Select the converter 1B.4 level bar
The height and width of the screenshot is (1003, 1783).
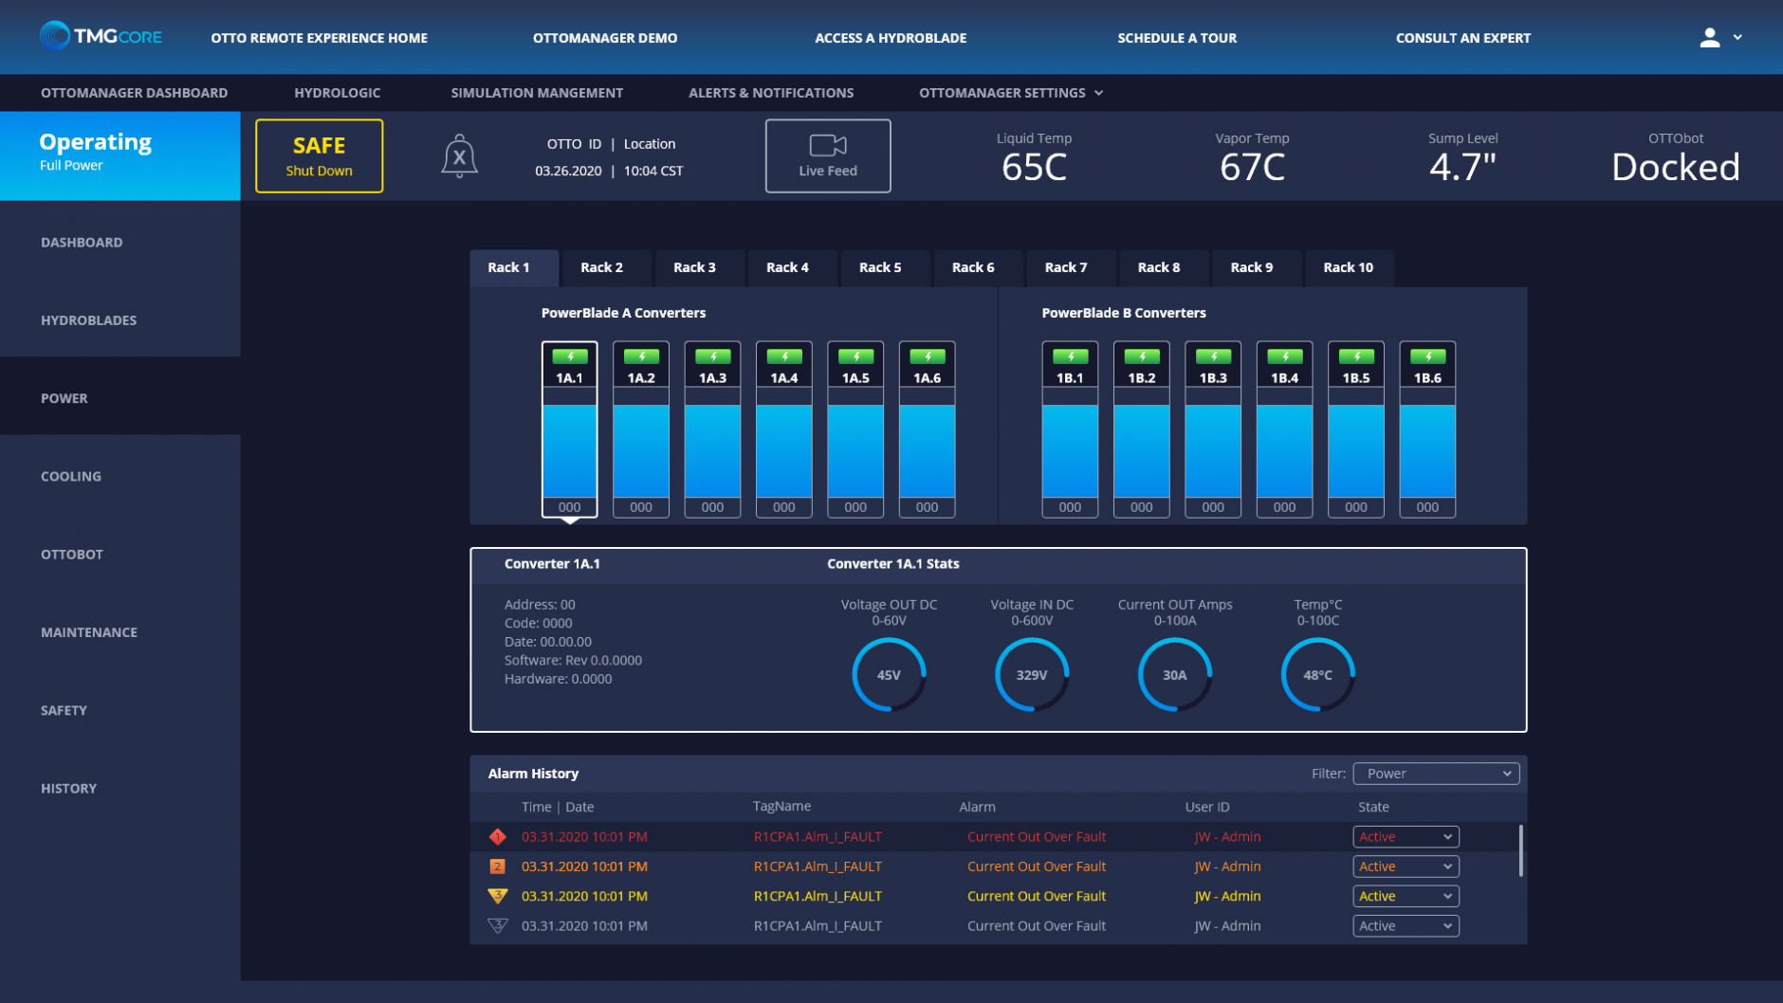coord(1285,450)
